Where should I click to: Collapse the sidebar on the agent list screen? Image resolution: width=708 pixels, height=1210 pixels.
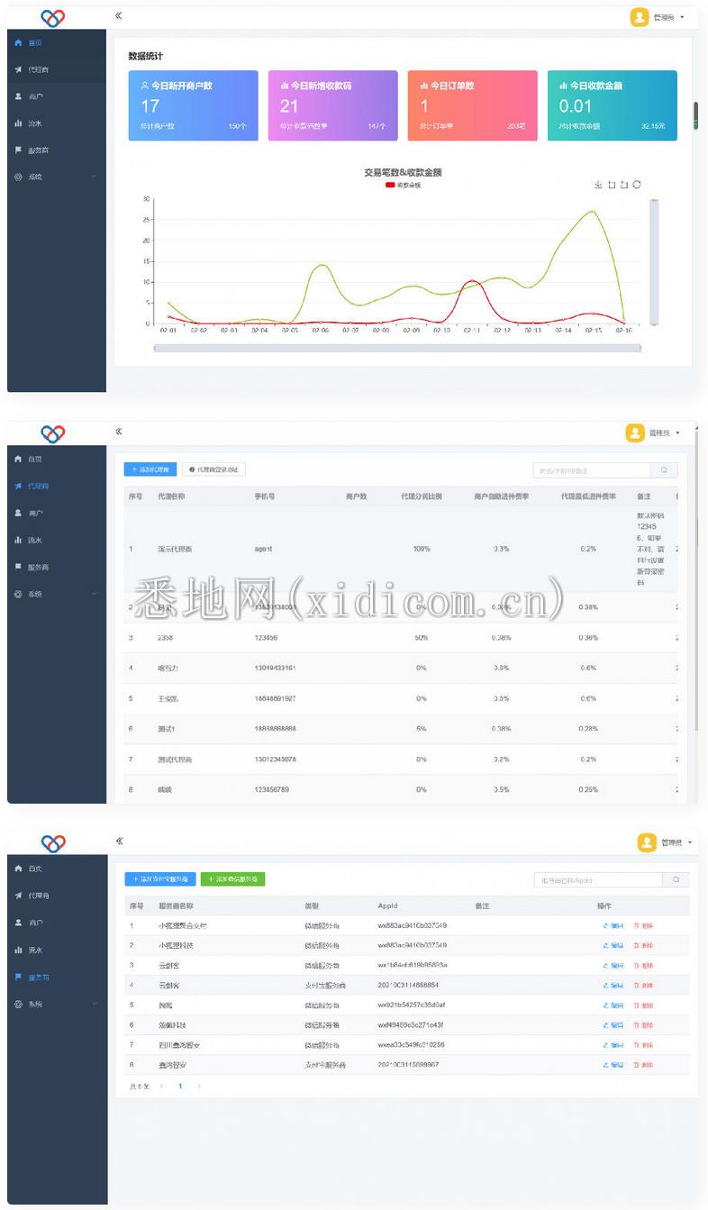click(119, 432)
